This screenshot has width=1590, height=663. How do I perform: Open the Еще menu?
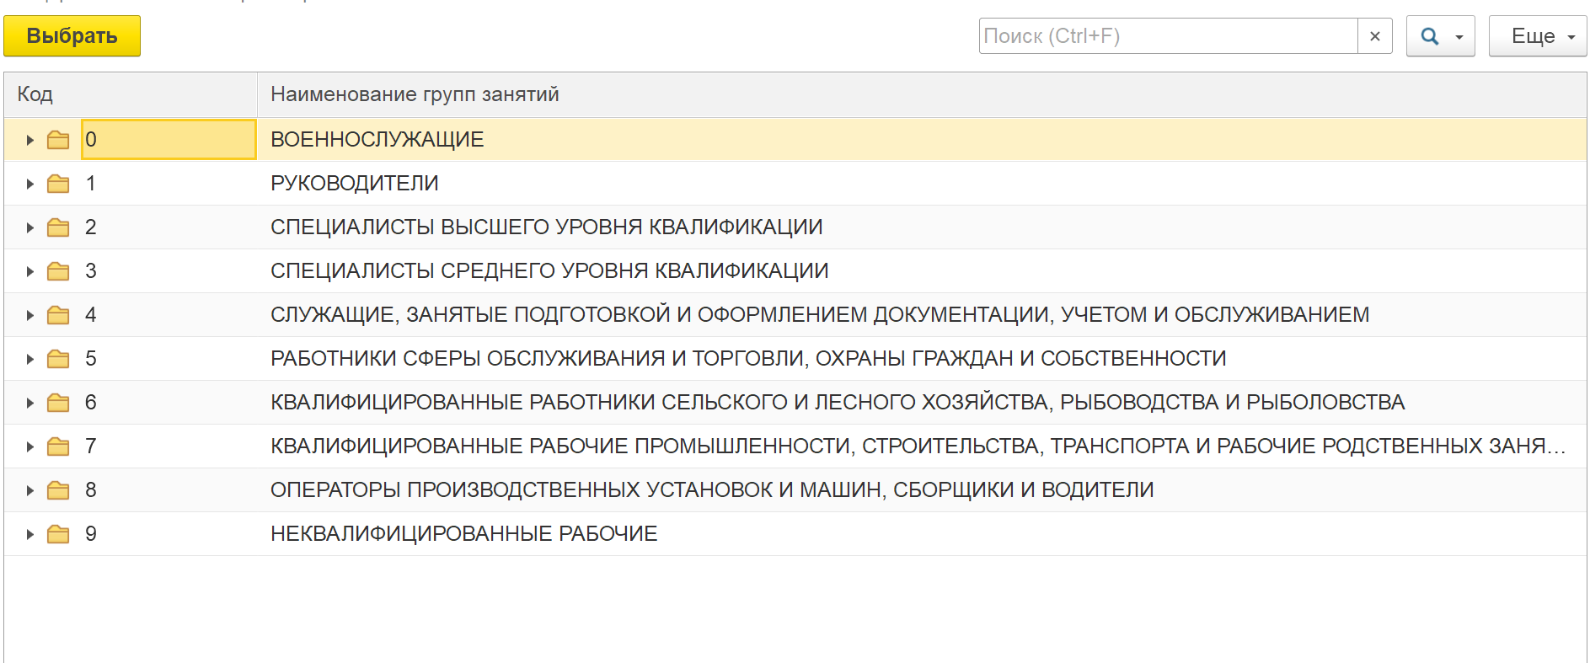pos(1537,36)
